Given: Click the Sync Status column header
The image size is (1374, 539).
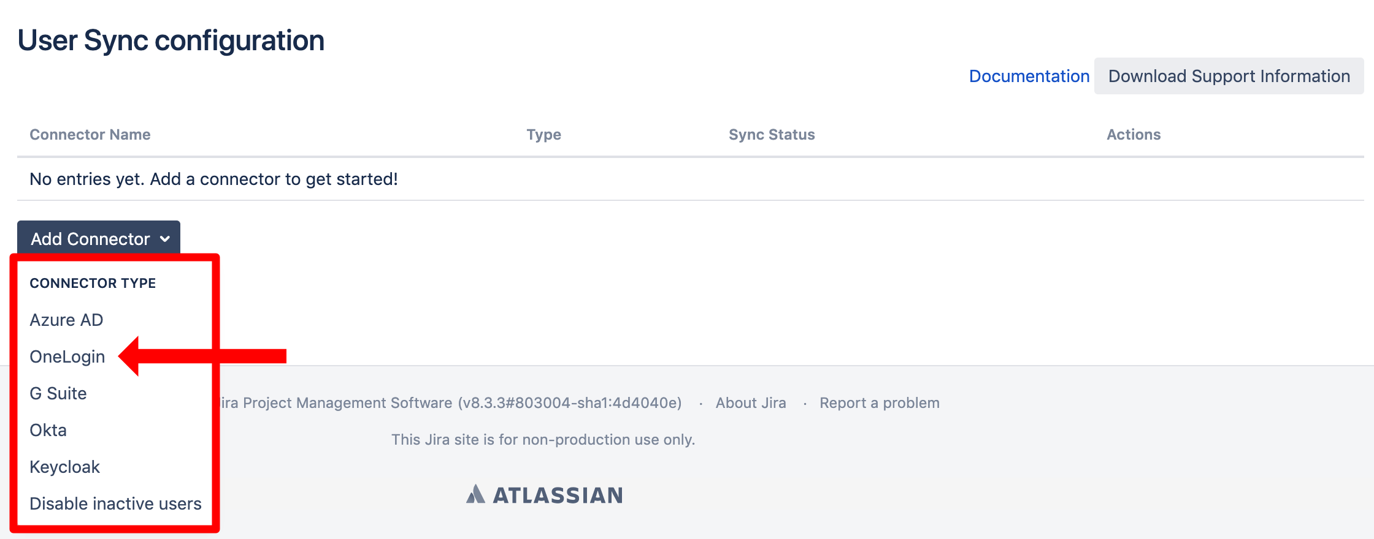Looking at the screenshot, I should click(x=772, y=135).
